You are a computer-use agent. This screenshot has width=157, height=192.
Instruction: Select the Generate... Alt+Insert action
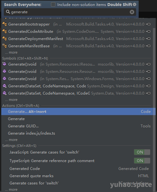[78, 111]
